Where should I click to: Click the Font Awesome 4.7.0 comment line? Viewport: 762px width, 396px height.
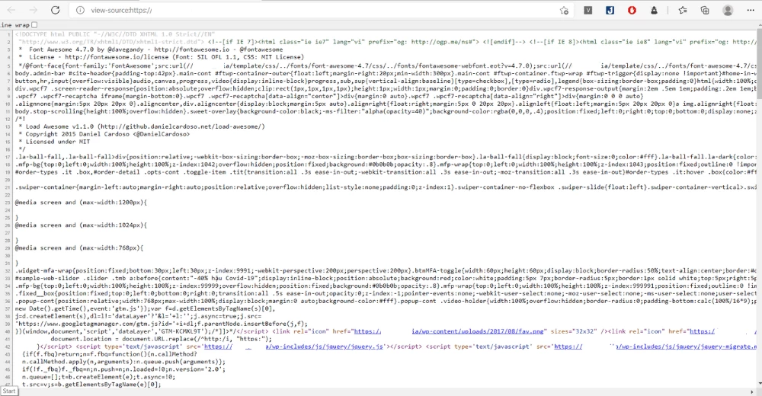151,49
